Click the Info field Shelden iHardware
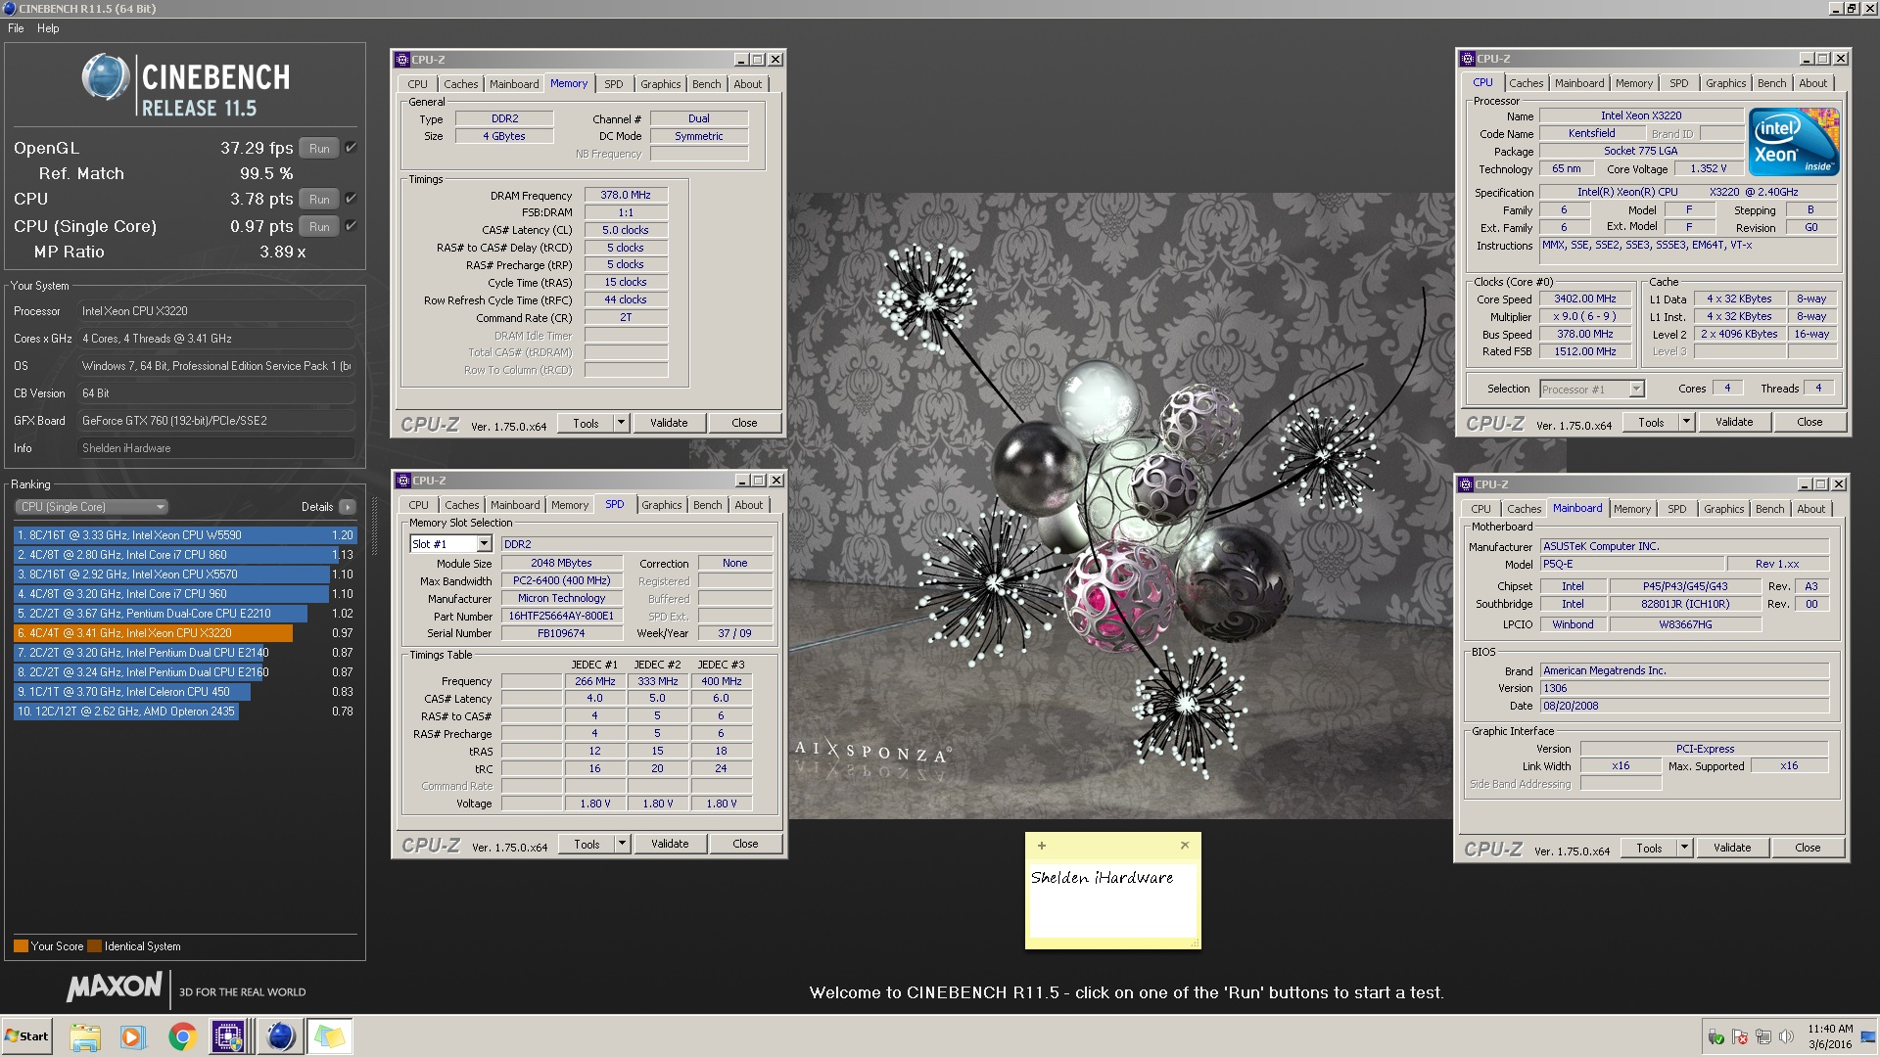This screenshot has height=1057, width=1880. pos(215,448)
